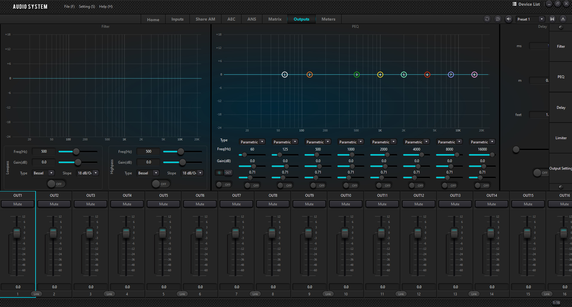Open the Highpass Slope 18 dB/Oct dropdown

tap(200, 173)
